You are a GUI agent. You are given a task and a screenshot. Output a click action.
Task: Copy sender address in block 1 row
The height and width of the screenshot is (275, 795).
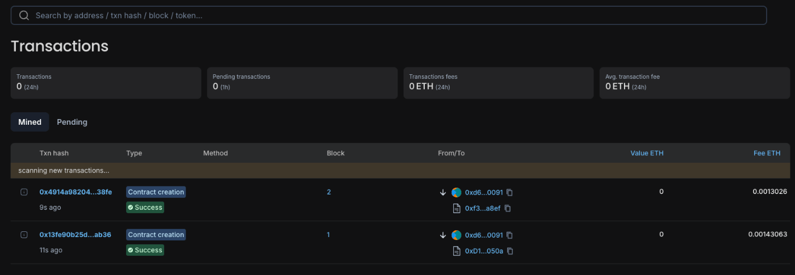[509, 235]
